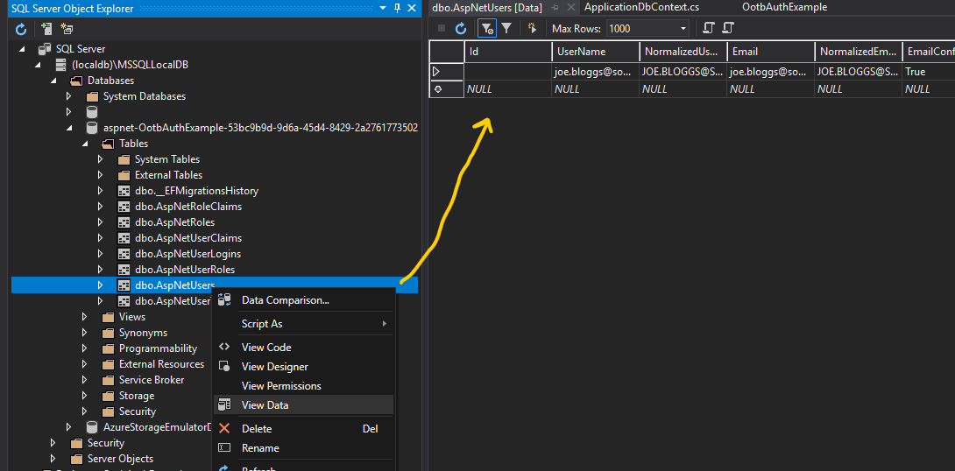Screen dimensions: 955x471
Task: Expand the System Tables folder
Action: [101, 159]
